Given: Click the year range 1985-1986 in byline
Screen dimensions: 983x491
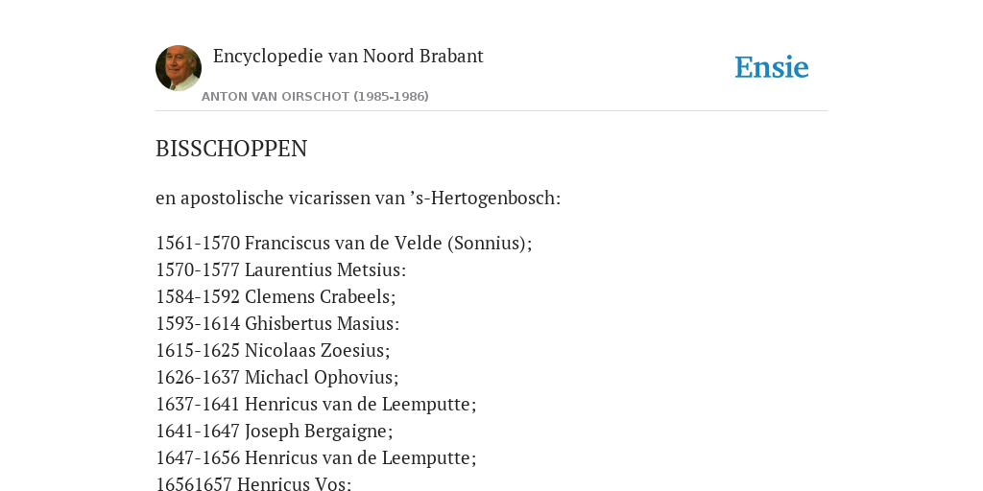Looking at the screenshot, I should 392,97.
